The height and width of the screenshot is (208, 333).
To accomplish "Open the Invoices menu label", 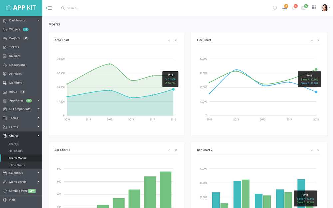I will 15,56.
